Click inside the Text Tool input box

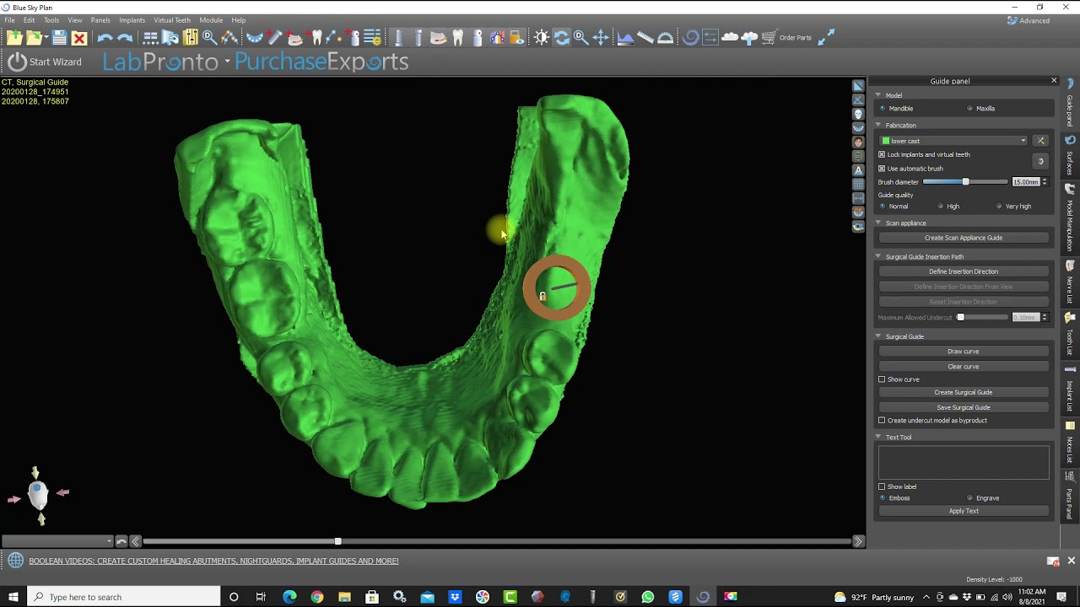[964, 462]
